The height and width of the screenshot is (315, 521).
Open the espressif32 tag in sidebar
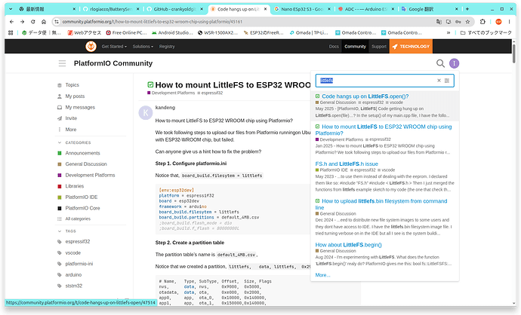click(x=78, y=241)
